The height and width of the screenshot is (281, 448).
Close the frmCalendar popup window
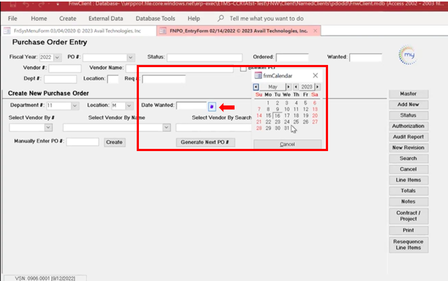click(316, 76)
